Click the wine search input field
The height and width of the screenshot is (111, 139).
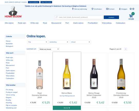pyautogui.click(x=79, y=17)
